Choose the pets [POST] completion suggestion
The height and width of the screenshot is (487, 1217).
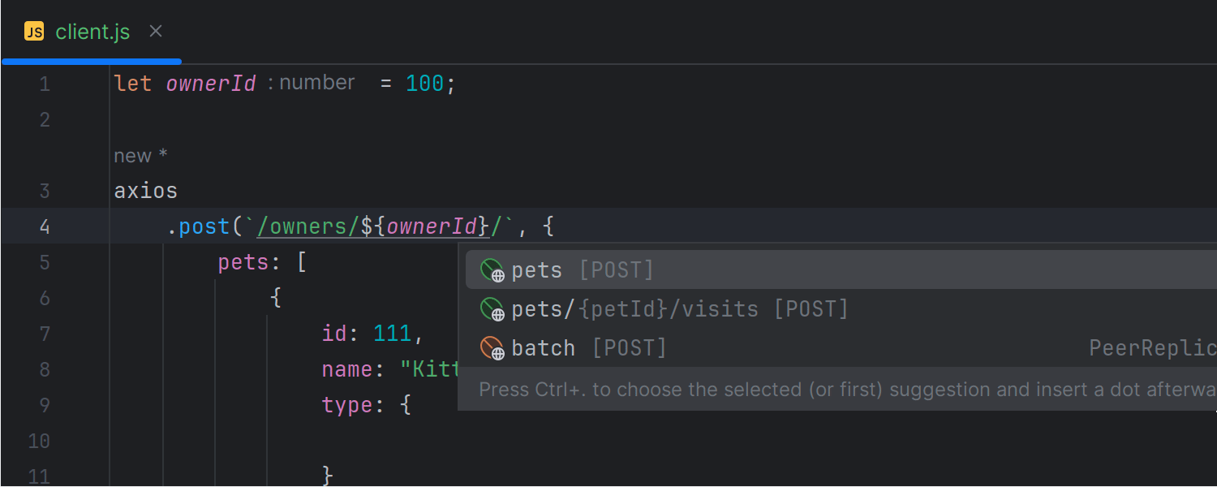coord(583,270)
